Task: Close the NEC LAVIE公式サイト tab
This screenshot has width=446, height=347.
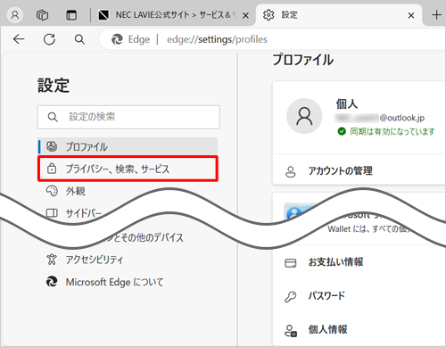Action: tap(245, 15)
